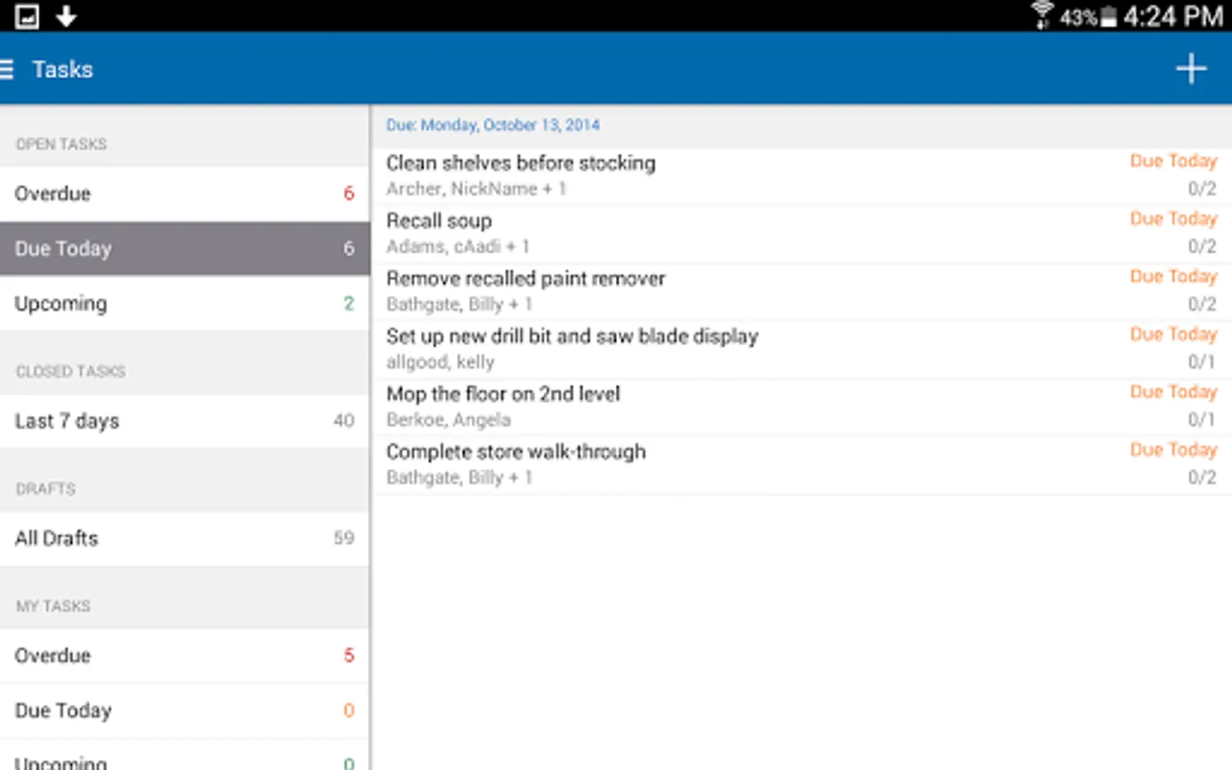This screenshot has width=1232, height=770.
Task: Tap the 40 count beside Last 7 days
Action: (344, 420)
